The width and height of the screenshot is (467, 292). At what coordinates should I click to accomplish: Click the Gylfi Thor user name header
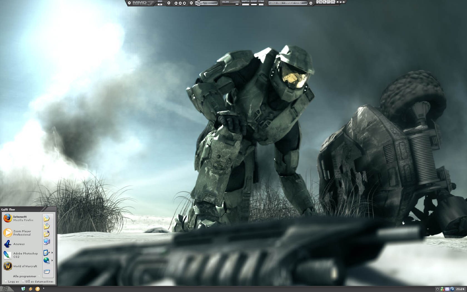(x=8, y=209)
